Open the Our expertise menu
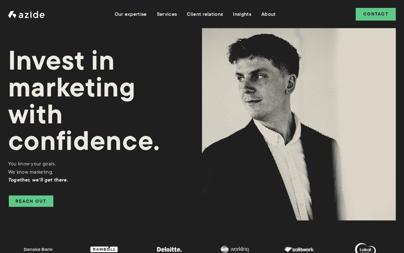 coord(130,14)
